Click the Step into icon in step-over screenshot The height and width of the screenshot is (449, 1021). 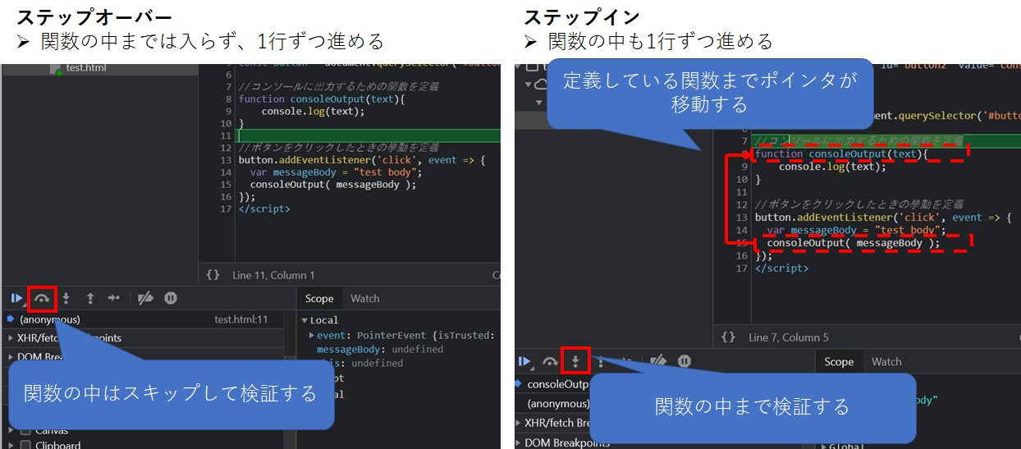pos(66,298)
